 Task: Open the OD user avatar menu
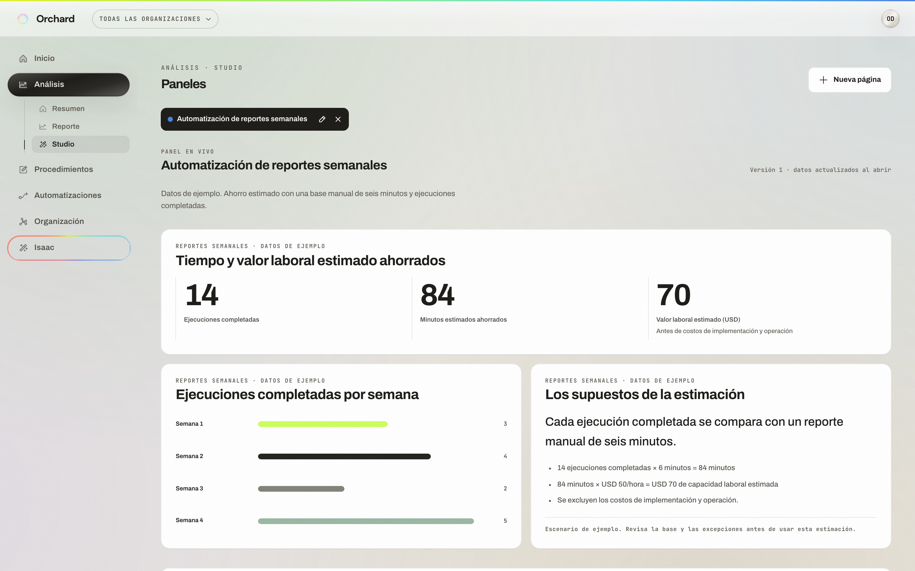pos(890,19)
